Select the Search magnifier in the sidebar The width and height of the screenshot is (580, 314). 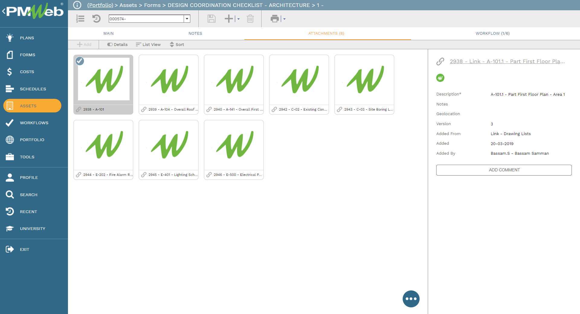point(9,195)
